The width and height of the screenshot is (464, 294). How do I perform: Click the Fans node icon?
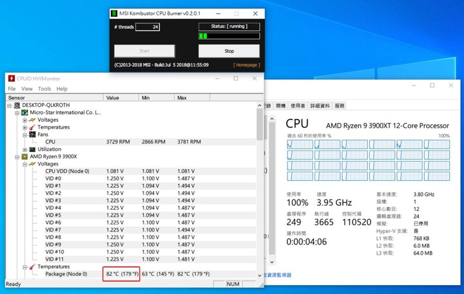coord(32,134)
